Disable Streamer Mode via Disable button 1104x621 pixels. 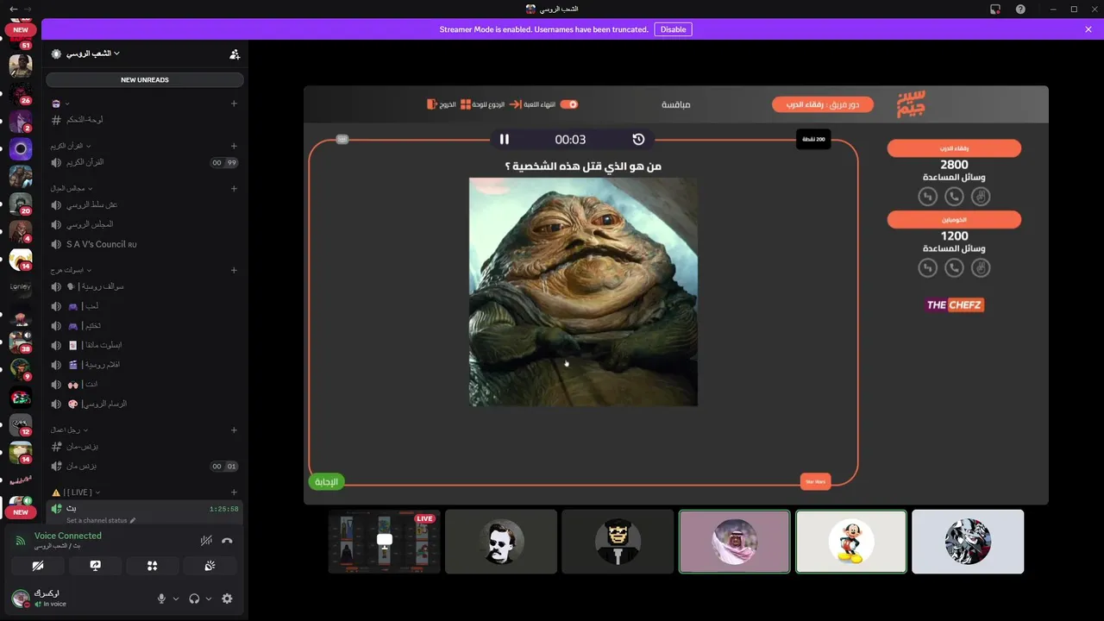673,29
